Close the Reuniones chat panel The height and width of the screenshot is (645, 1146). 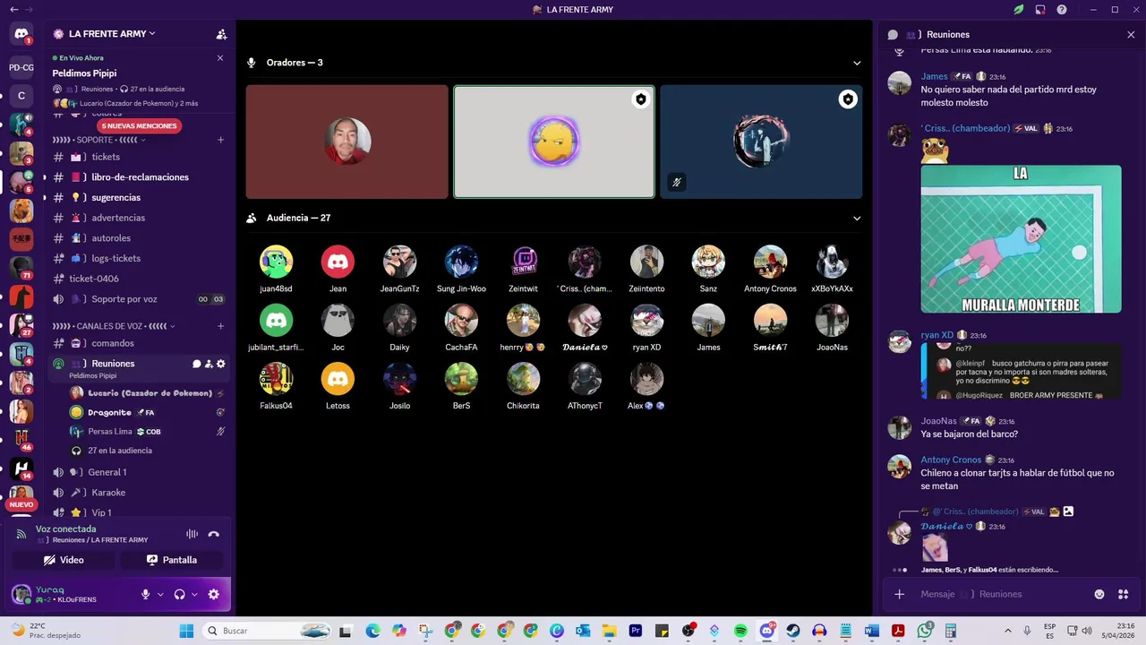[x=1131, y=35]
